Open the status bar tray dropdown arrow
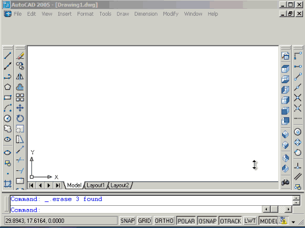305x228 pixels. coord(294,222)
